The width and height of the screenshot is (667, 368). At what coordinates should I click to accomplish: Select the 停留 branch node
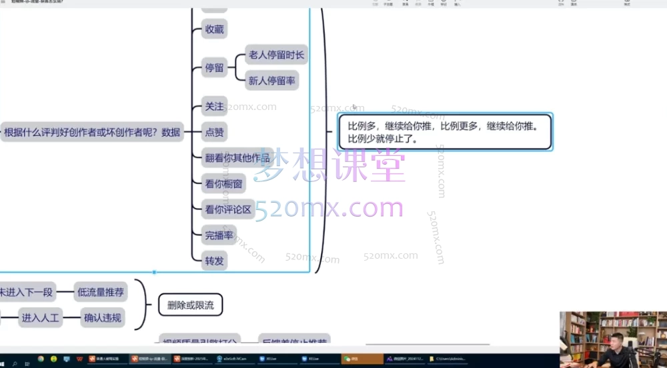coord(214,67)
